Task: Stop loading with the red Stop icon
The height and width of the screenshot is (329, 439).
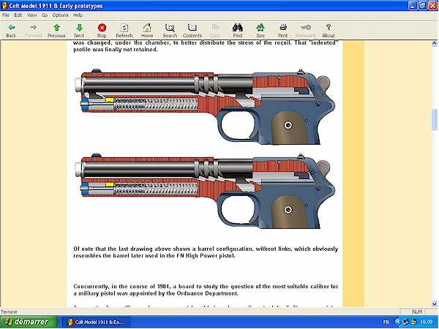Action: tap(102, 31)
